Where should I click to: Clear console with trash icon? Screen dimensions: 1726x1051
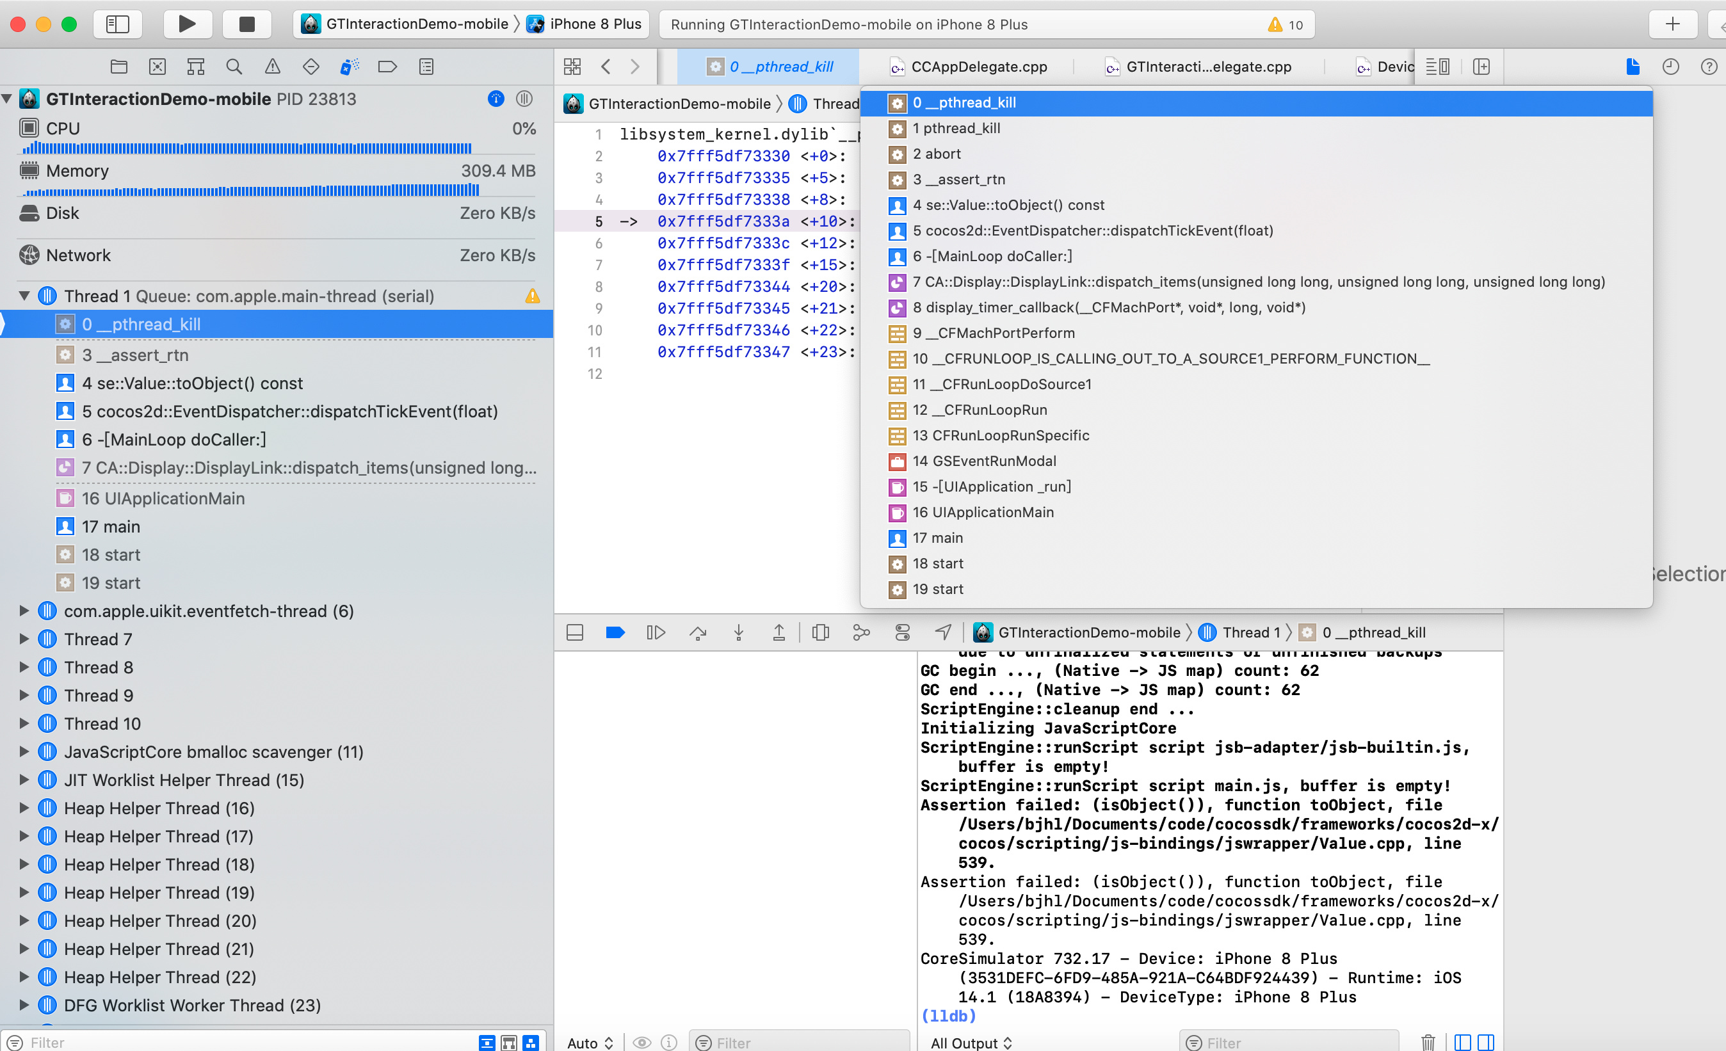[x=1428, y=1042]
